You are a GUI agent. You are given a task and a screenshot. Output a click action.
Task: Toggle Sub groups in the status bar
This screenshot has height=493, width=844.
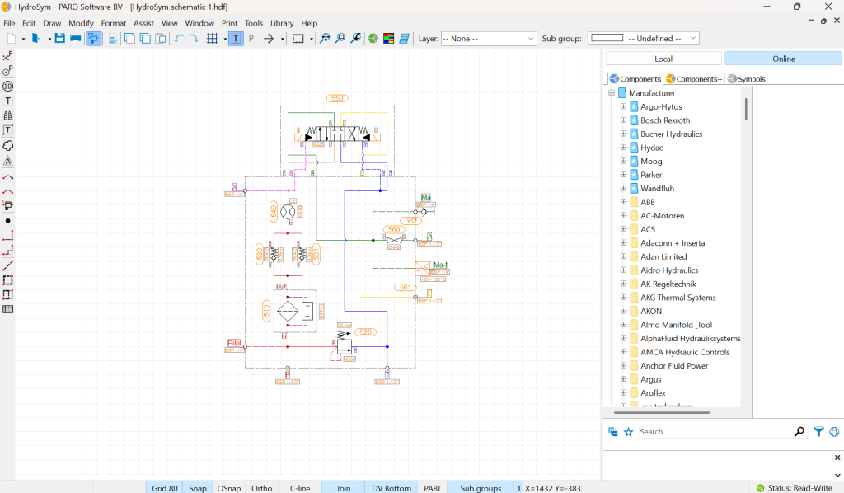click(x=481, y=487)
